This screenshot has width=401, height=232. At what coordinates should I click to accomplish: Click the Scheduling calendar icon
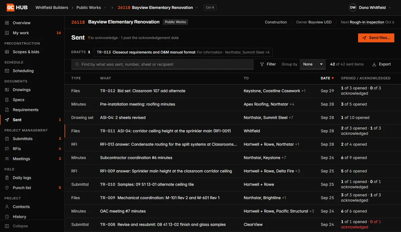coord(7,71)
